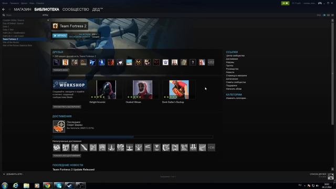This screenshot has width=336, height=189.
Task: Click the Steam taskbar icon
Action: (69, 185)
